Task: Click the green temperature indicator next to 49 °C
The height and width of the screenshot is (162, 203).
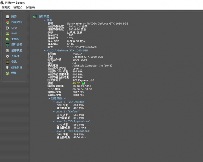Action: (83, 83)
